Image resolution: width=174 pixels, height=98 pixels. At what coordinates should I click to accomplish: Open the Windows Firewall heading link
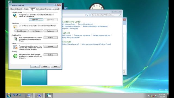click(67, 42)
